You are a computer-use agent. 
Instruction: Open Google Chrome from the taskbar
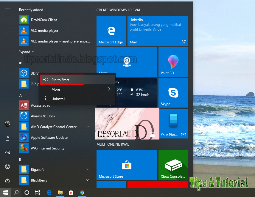point(82,193)
